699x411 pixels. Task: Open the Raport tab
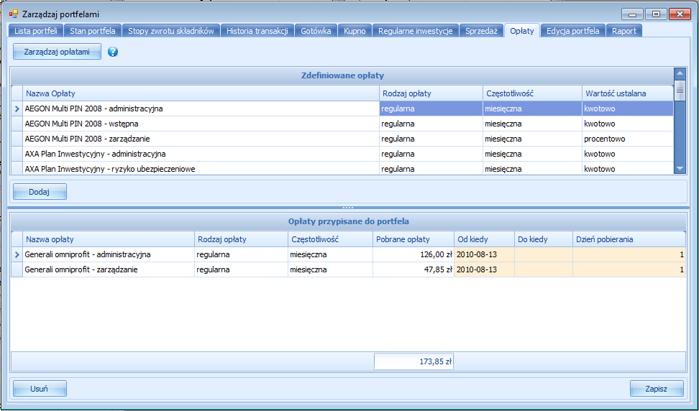(x=624, y=31)
